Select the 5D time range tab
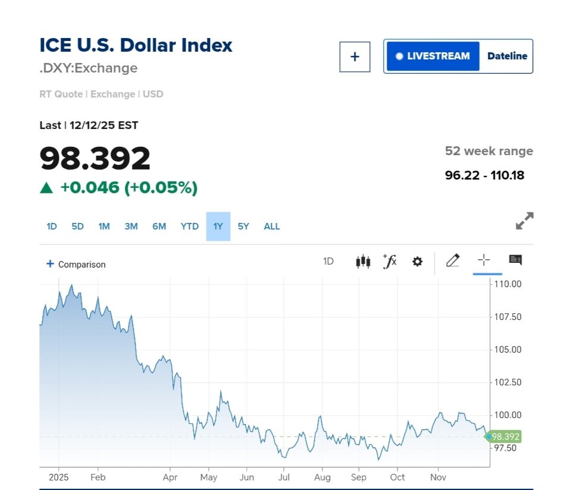Viewport: 570px width, 490px height. tap(78, 226)
